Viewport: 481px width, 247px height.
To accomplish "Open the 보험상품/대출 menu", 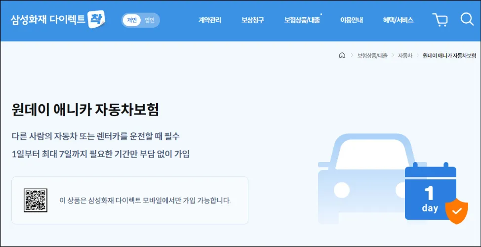I will pos(302,20).
